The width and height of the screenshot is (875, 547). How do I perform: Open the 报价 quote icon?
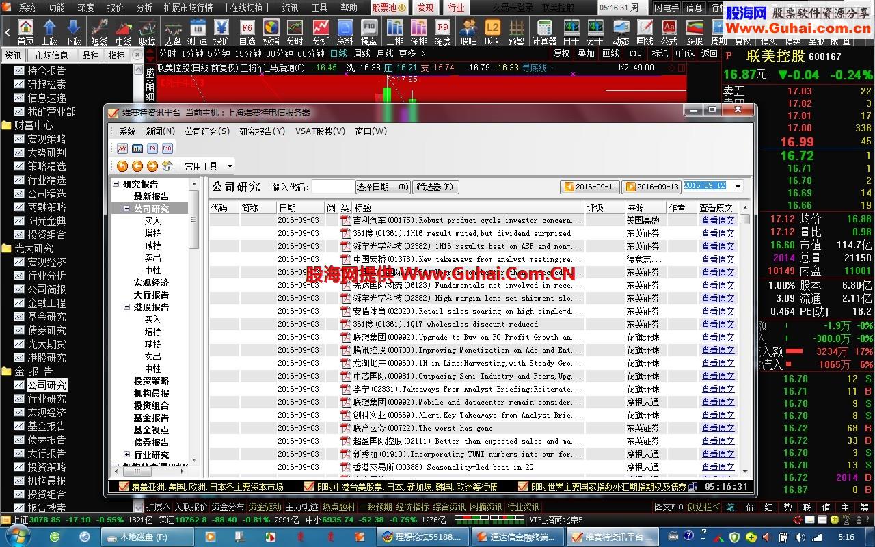tap(221, 31)
